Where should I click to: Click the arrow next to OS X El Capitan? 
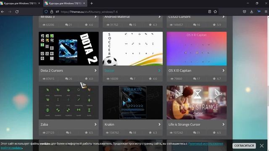click(223, 70)
